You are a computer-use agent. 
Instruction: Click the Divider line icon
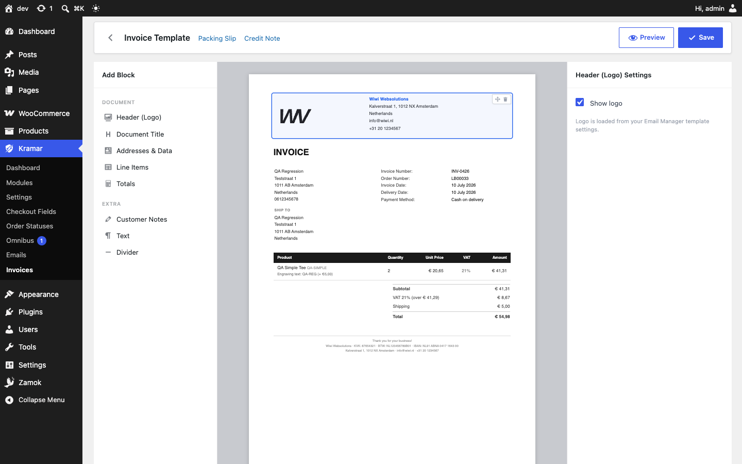coord(108,252)
